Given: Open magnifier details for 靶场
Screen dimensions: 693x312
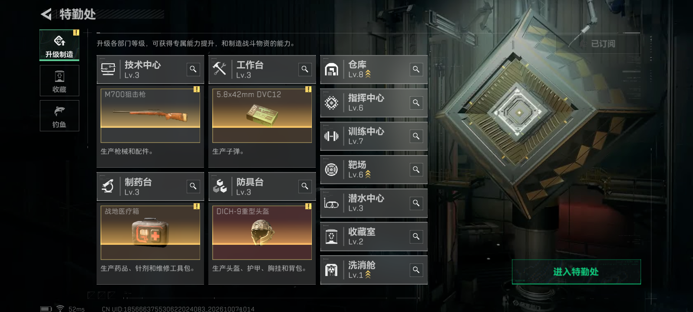Looking at the screenshot, I should coord(416,169).
